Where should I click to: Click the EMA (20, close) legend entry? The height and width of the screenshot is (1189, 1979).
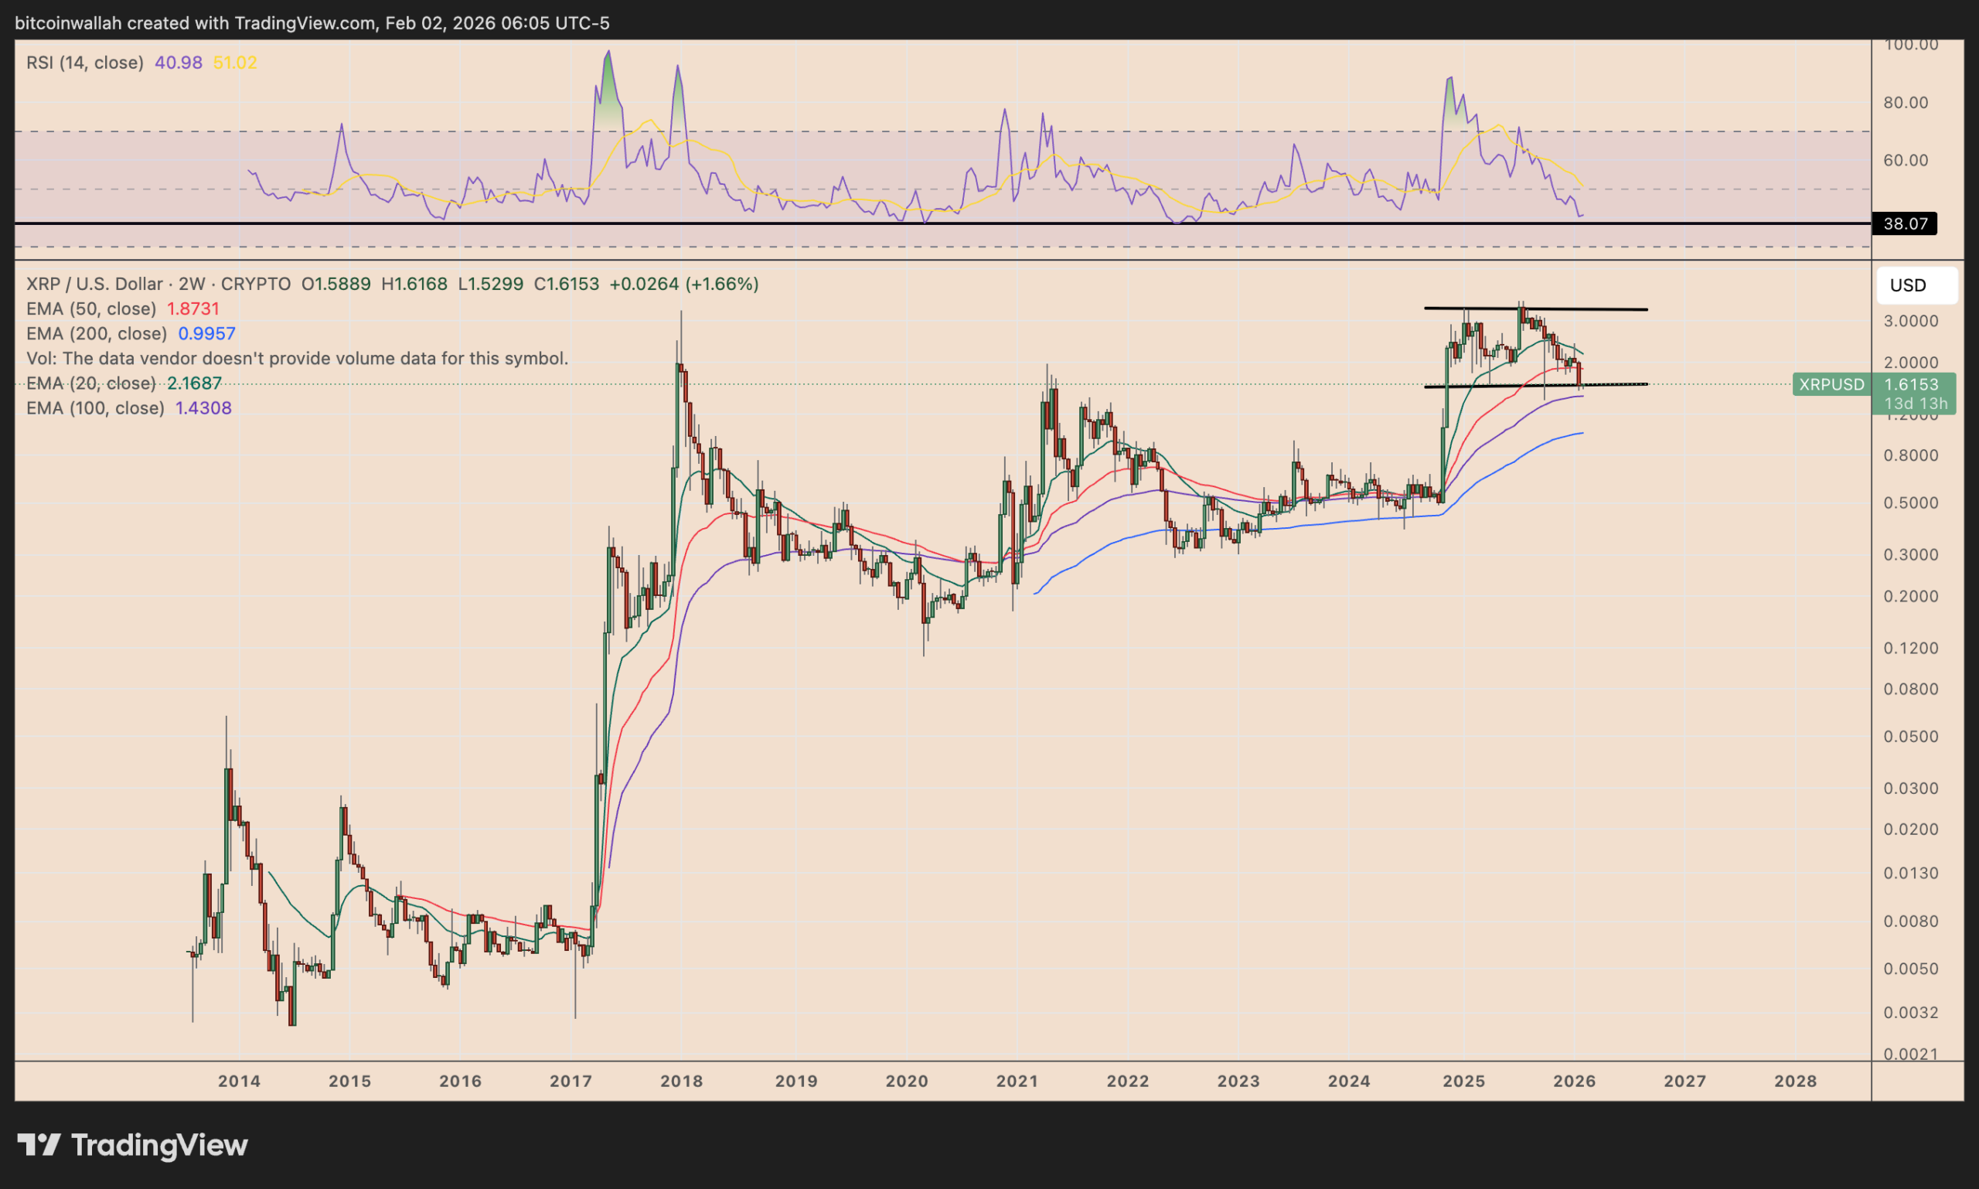tap(90, 383)
